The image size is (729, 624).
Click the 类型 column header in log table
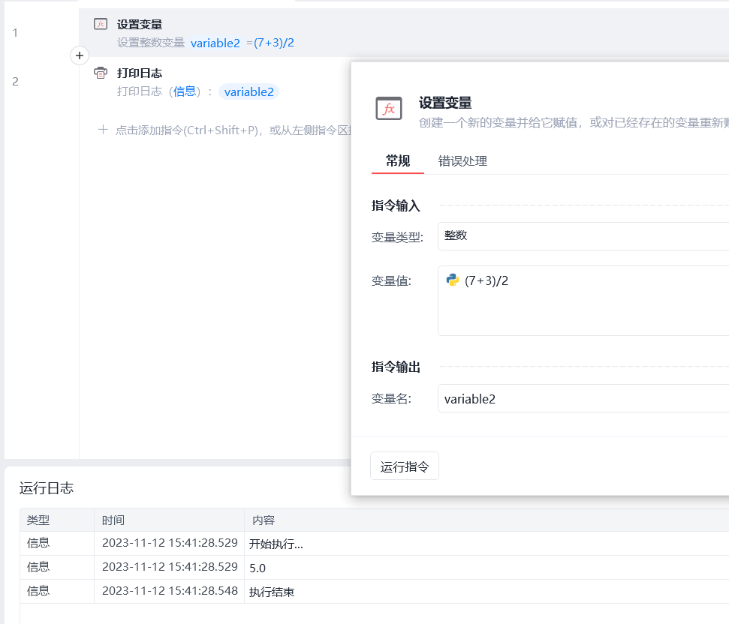click(x=38, y=520)
